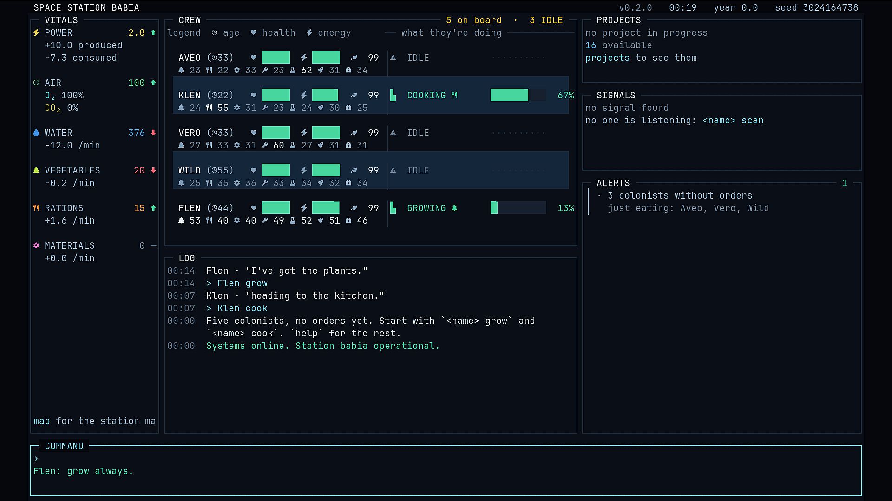The width and height of the screenshot is (892, 501).
Task: Click the RATIONS up-arrow trend indicator
Action: coord(153,208)
